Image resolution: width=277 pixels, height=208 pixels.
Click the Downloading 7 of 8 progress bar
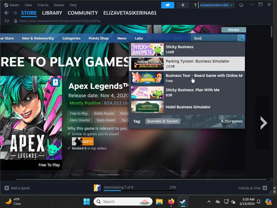pyautogui.click(x=140, y=190)
